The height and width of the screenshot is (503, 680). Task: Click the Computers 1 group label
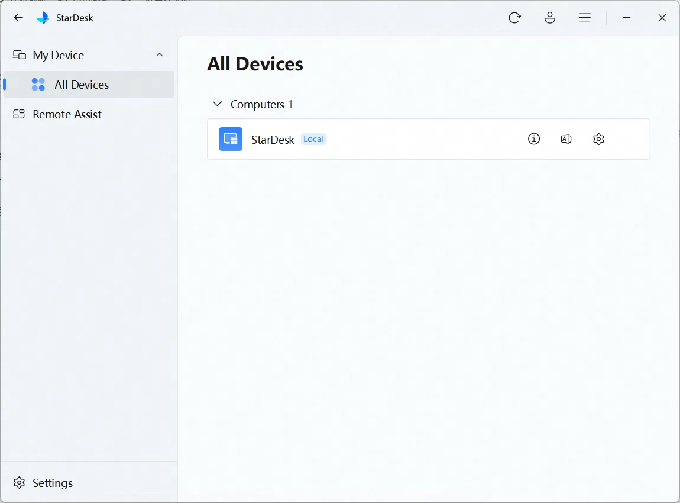tap(261, 104)
